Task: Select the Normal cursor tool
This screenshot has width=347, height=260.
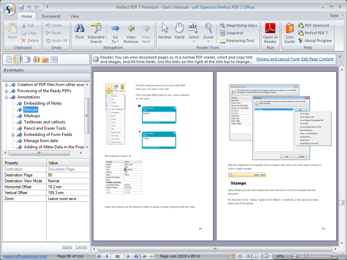Action: (164, 32)
